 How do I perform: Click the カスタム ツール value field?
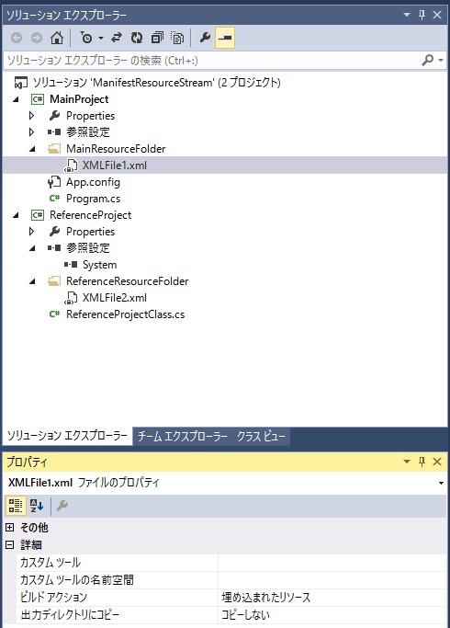332,563
